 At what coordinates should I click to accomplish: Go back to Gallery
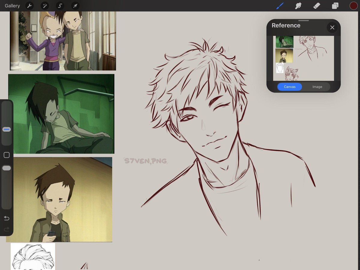pos(12,6)
